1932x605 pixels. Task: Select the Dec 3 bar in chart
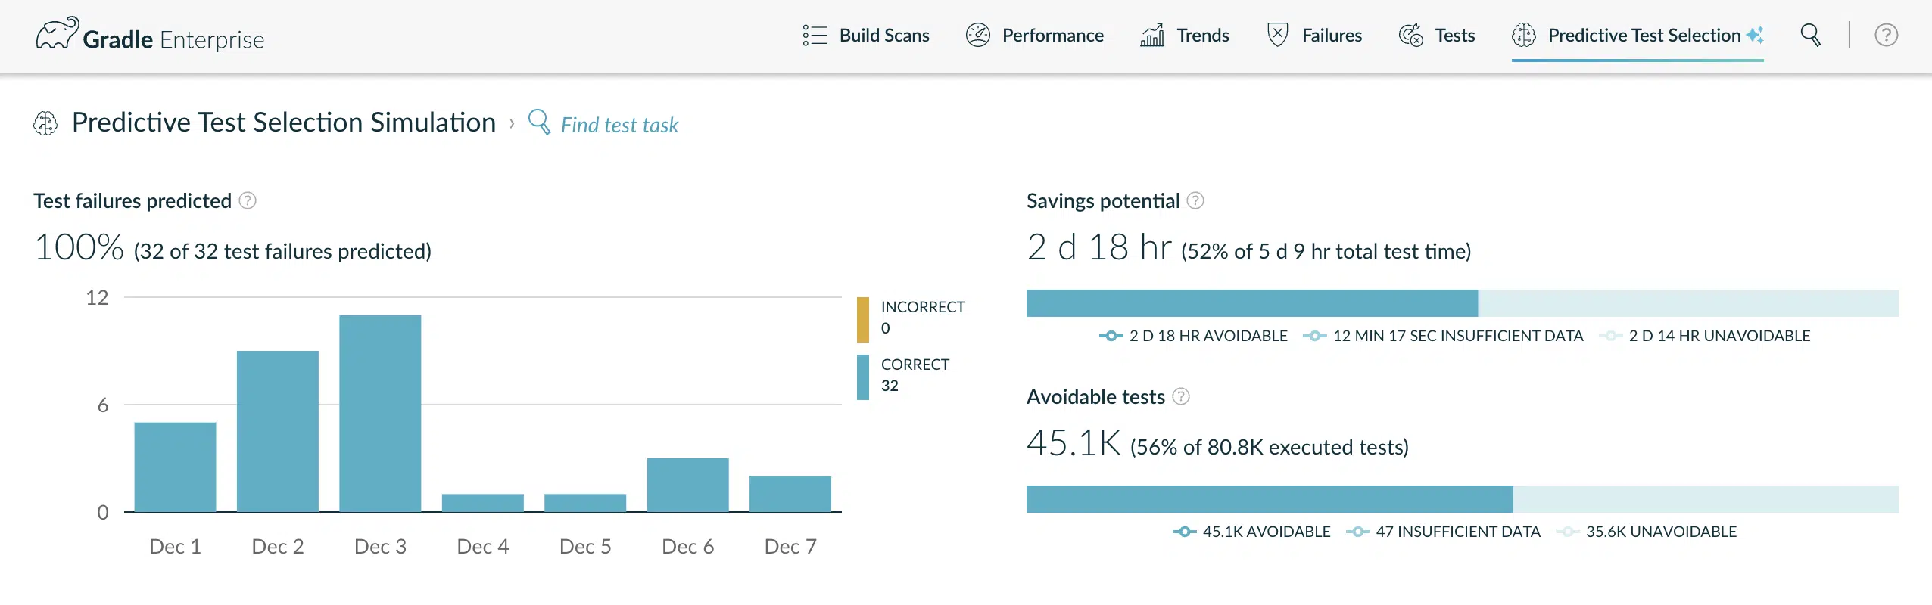(x=380, y=413)
